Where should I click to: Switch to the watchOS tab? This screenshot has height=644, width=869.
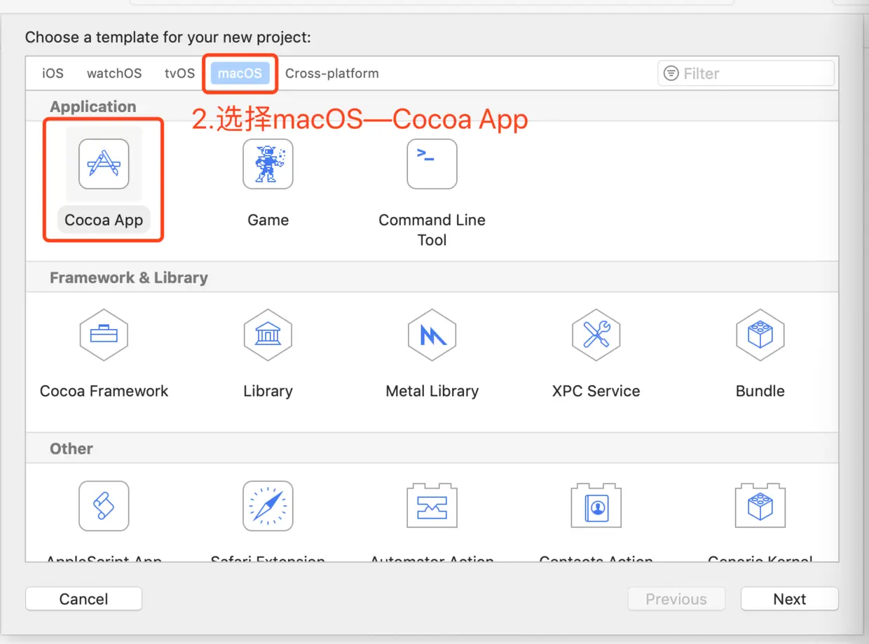click(114, 73)
